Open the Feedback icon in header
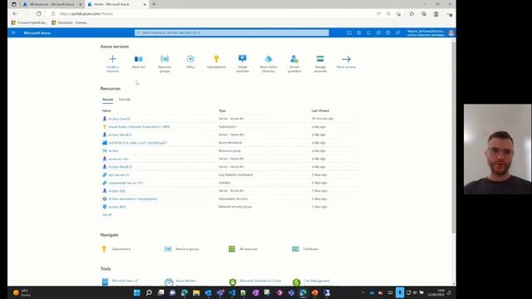The width and height of the screenshot is (532, 299). pos(397,33)
